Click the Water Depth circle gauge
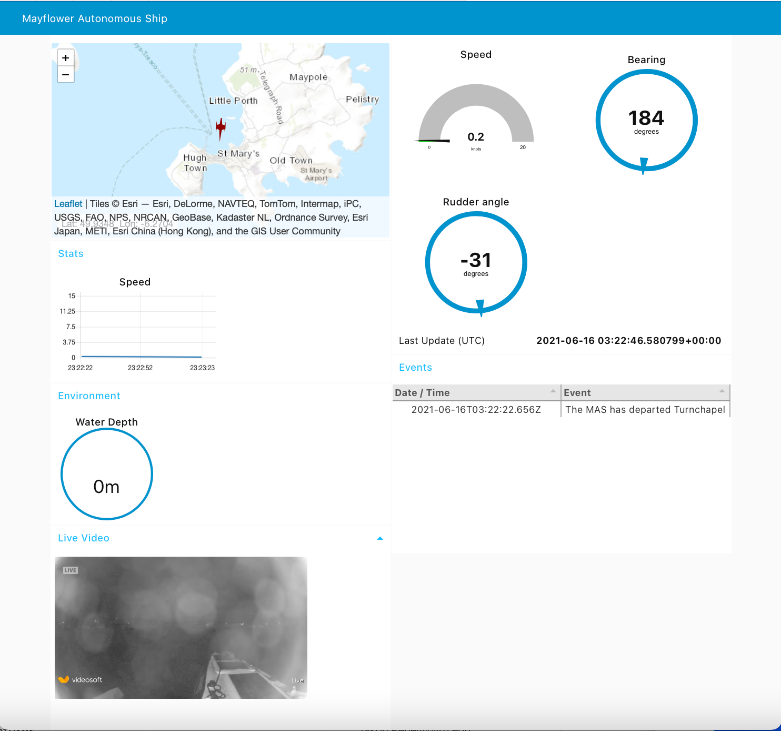Viewport: 781px width, 731px height. point(107,474)
